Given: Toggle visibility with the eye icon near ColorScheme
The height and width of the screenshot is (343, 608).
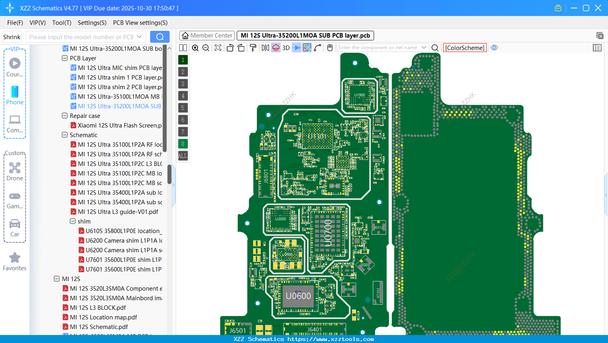Looking at the screenshot, I should pos(494,48).
